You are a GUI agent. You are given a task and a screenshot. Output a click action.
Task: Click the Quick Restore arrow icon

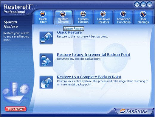pyautogui.click(x=46, y=38)
